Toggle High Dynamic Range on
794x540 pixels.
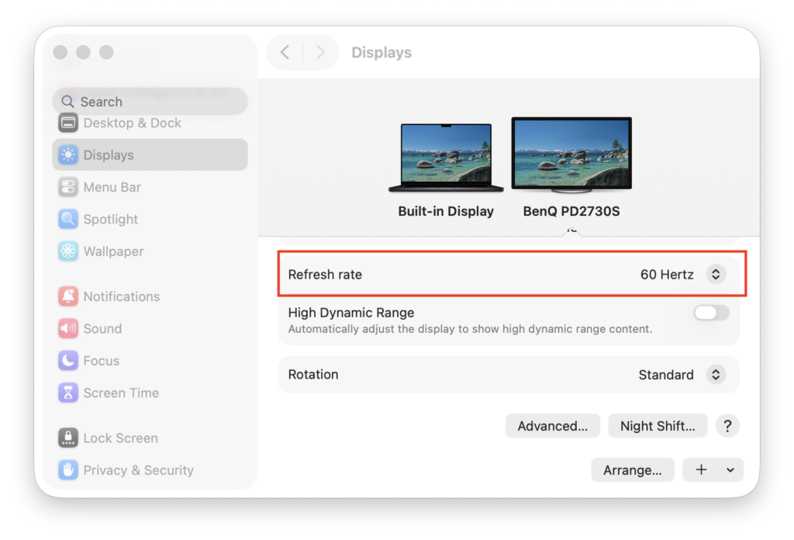(711, 313)
